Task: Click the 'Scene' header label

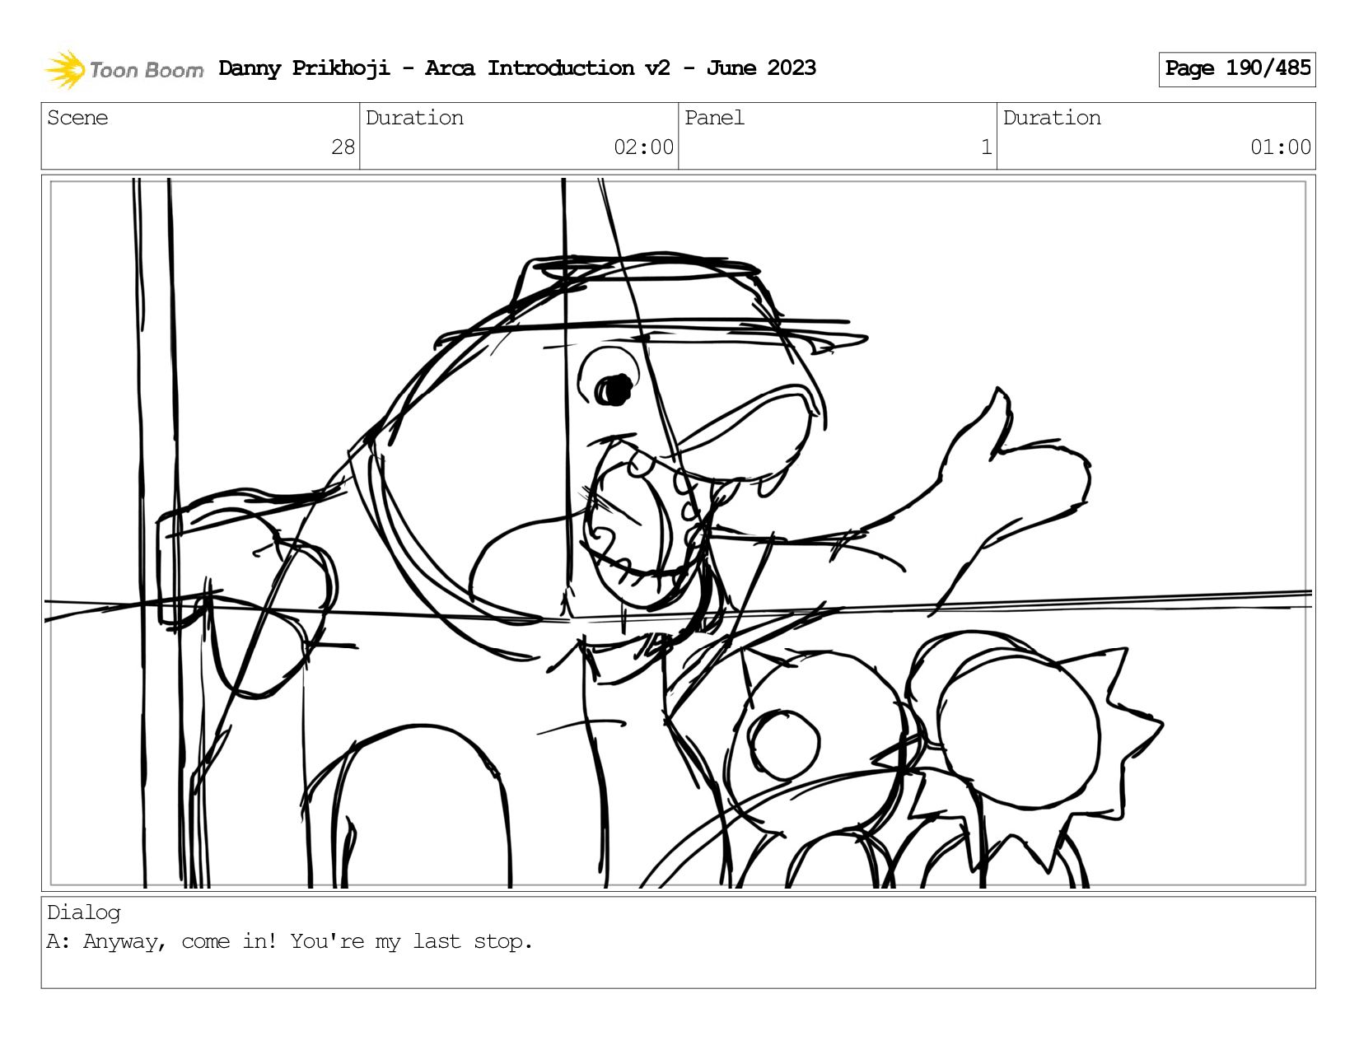Action: [x=77, y=118]
